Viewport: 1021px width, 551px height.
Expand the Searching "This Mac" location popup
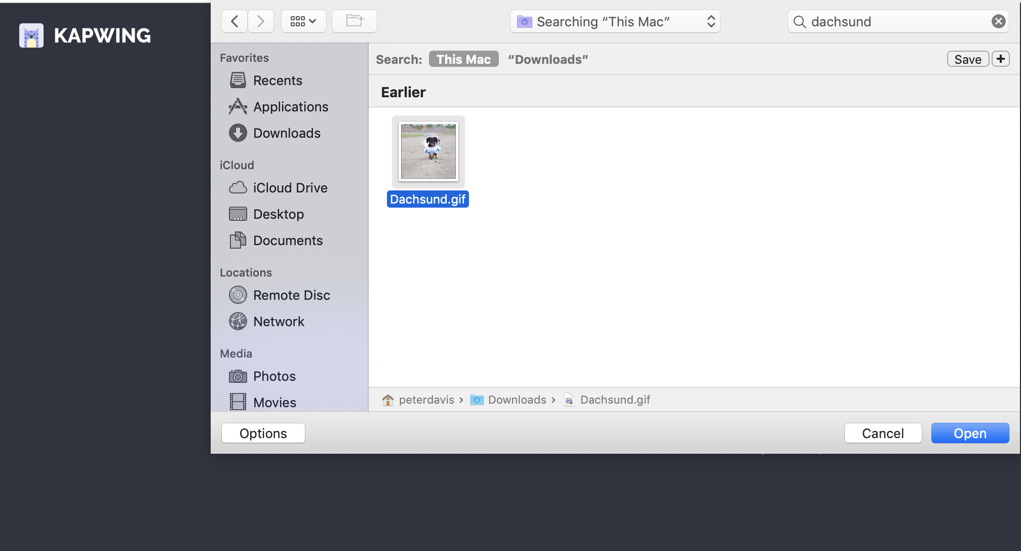(615, 21)
